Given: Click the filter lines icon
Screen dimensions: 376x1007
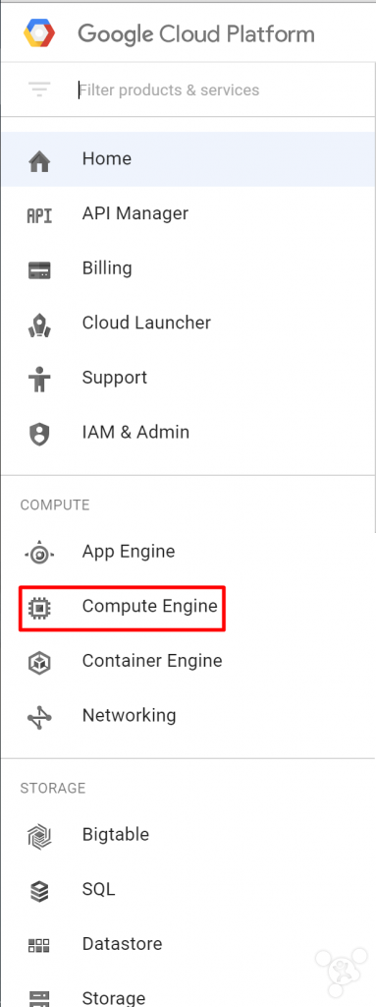Looking at the screenshot, I should tap(39, 89).
